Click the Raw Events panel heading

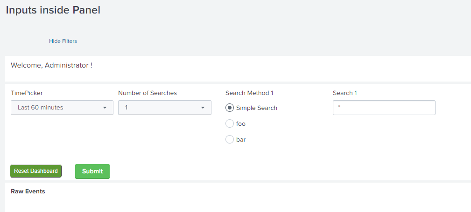point(28,191)
